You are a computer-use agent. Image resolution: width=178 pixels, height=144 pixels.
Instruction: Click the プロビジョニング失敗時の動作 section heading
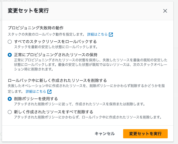tap(35, 28)
